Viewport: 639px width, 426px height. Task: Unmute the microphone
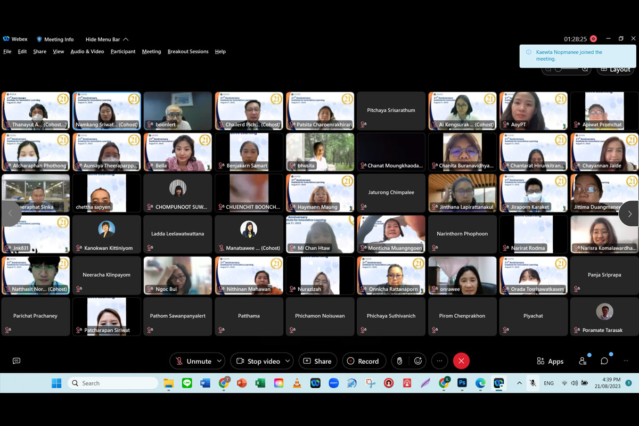point(194,361)
